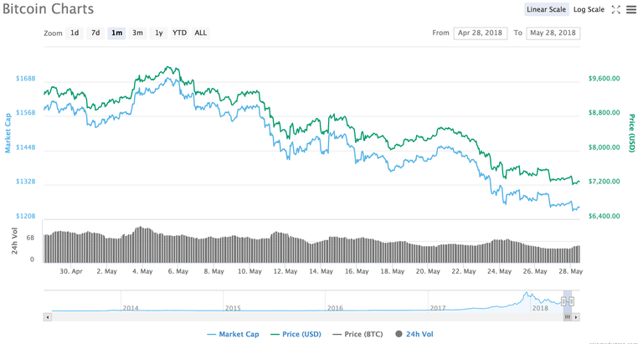The image size is (643, 344).
Task: Toggle Market Cap series in legend
Action: [233, 334]
